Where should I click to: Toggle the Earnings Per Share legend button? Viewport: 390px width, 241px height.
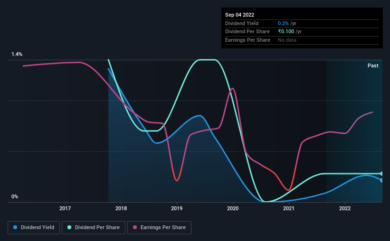point(159,228)
